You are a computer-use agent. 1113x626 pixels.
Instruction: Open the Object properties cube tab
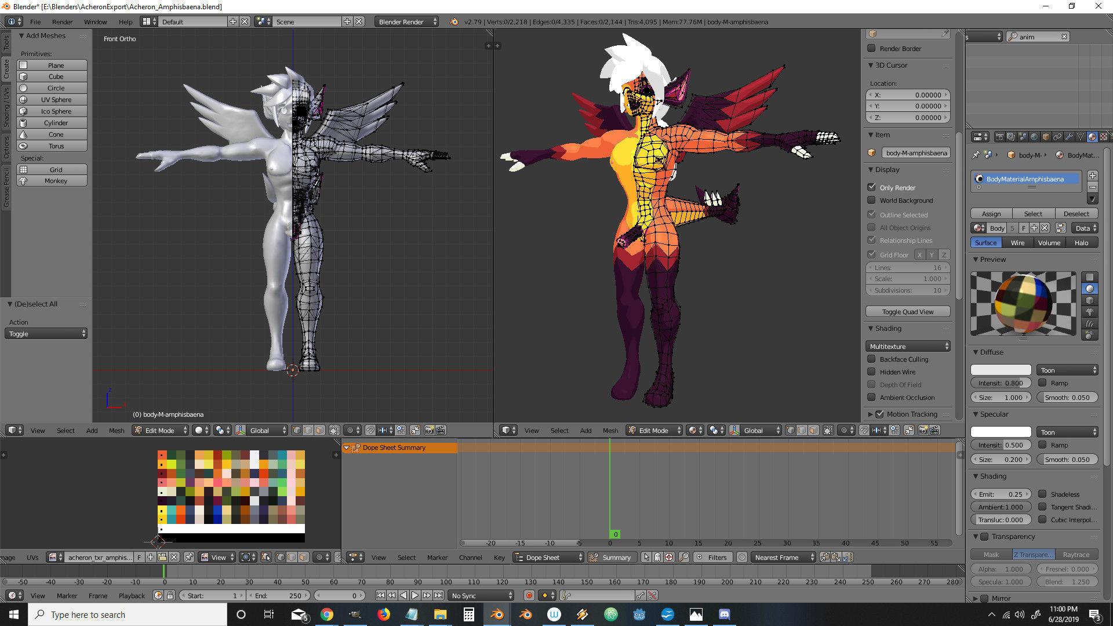coord(1046,137)
